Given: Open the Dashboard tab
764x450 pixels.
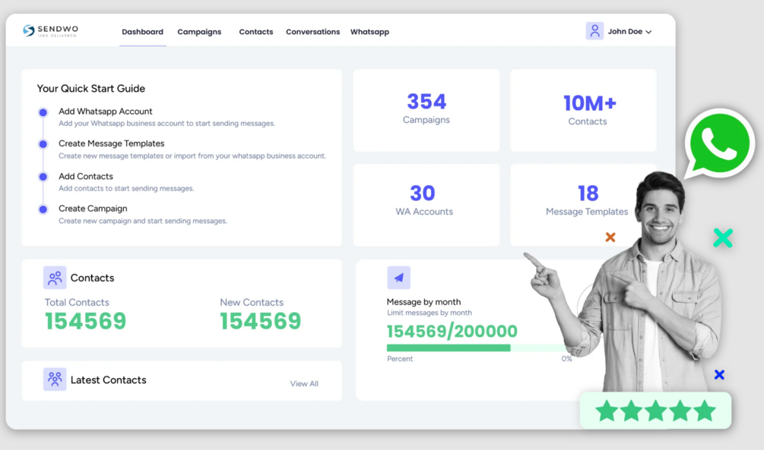Looking at the screenshot, I should (x=142, y=32).
